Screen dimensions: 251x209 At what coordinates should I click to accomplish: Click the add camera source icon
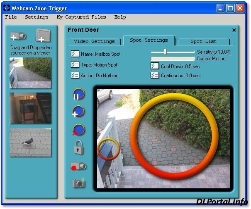(18, 36)
